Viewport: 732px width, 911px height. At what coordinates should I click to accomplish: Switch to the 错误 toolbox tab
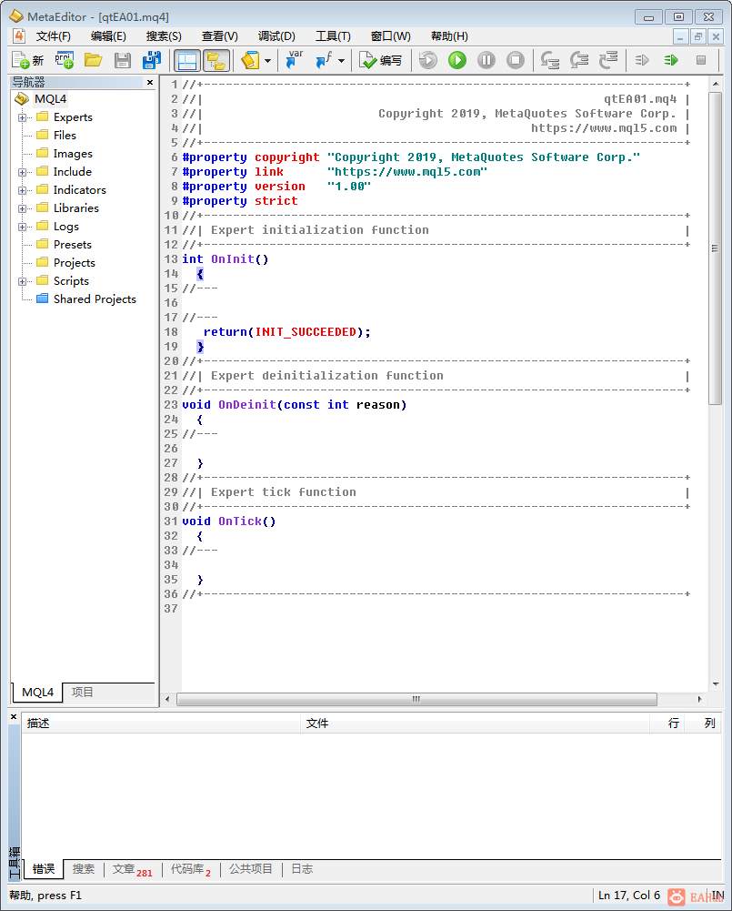click(44, 868)
